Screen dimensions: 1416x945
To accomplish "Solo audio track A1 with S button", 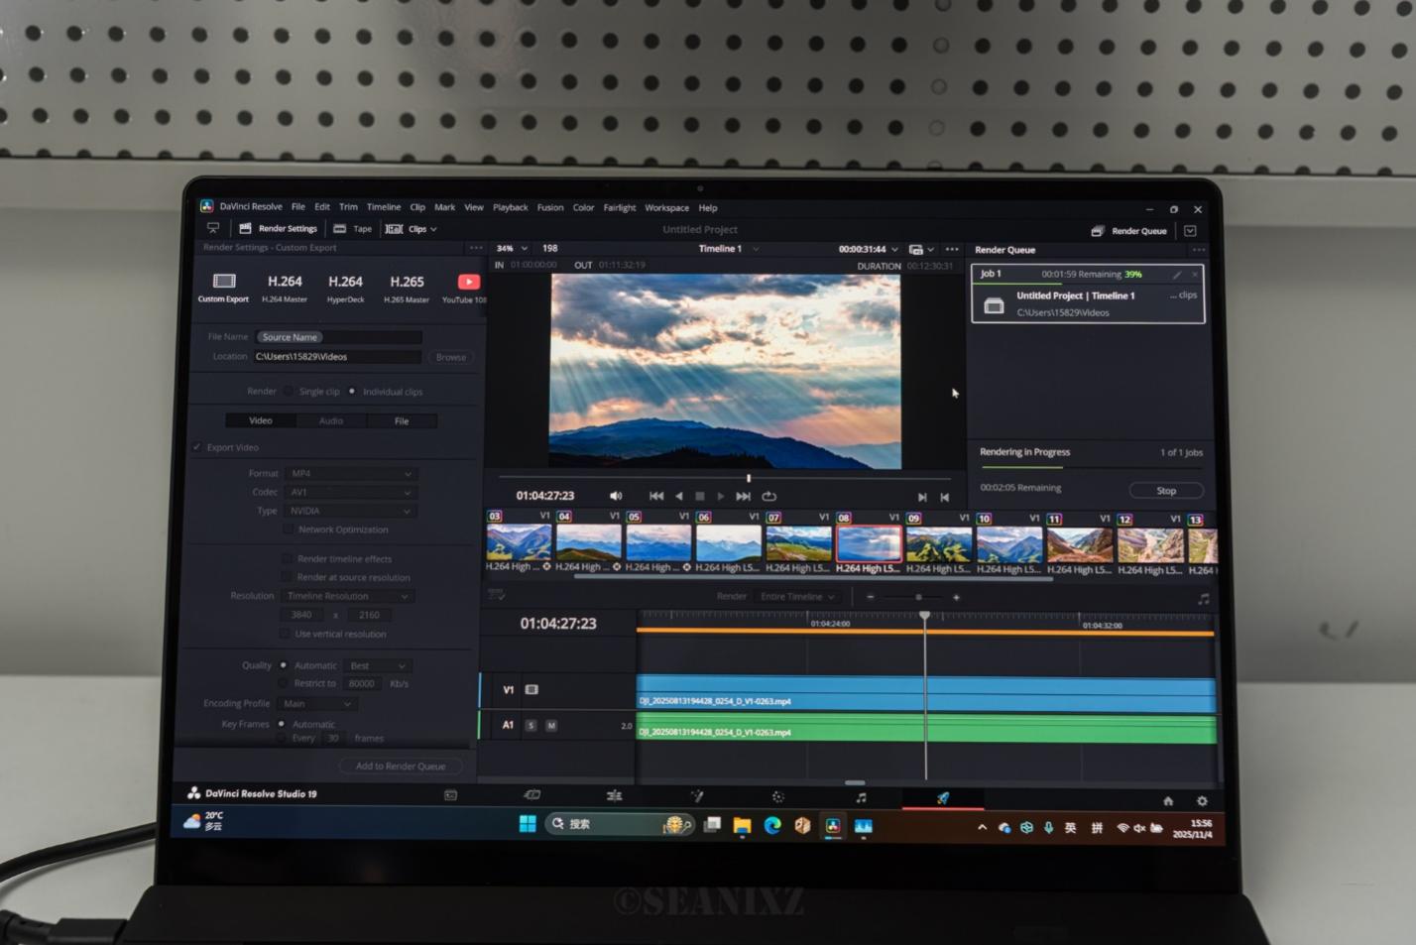I will [531, 726].
